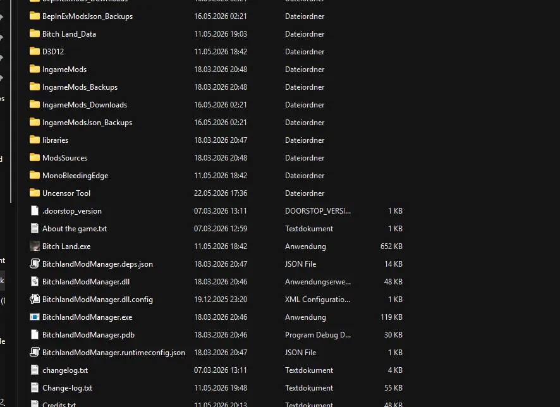
Task: Click the libraries folder icon
Action: [x=35, y=140]
